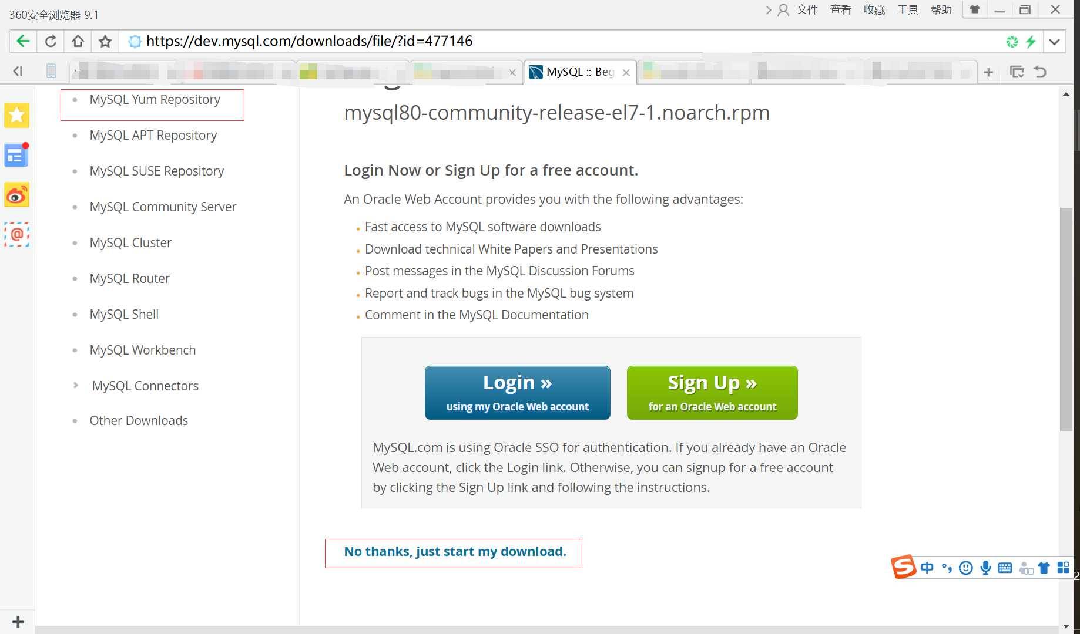
Task: Click the address bar URL field
Action: (x=558, y=41)
